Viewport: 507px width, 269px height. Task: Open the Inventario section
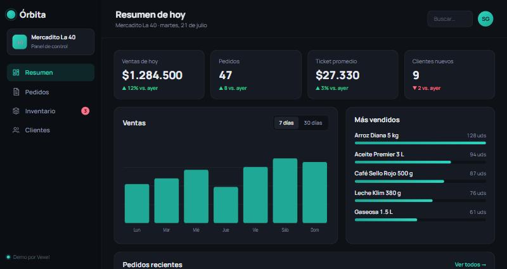51,111
